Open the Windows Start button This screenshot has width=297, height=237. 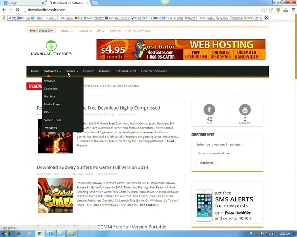6,233
